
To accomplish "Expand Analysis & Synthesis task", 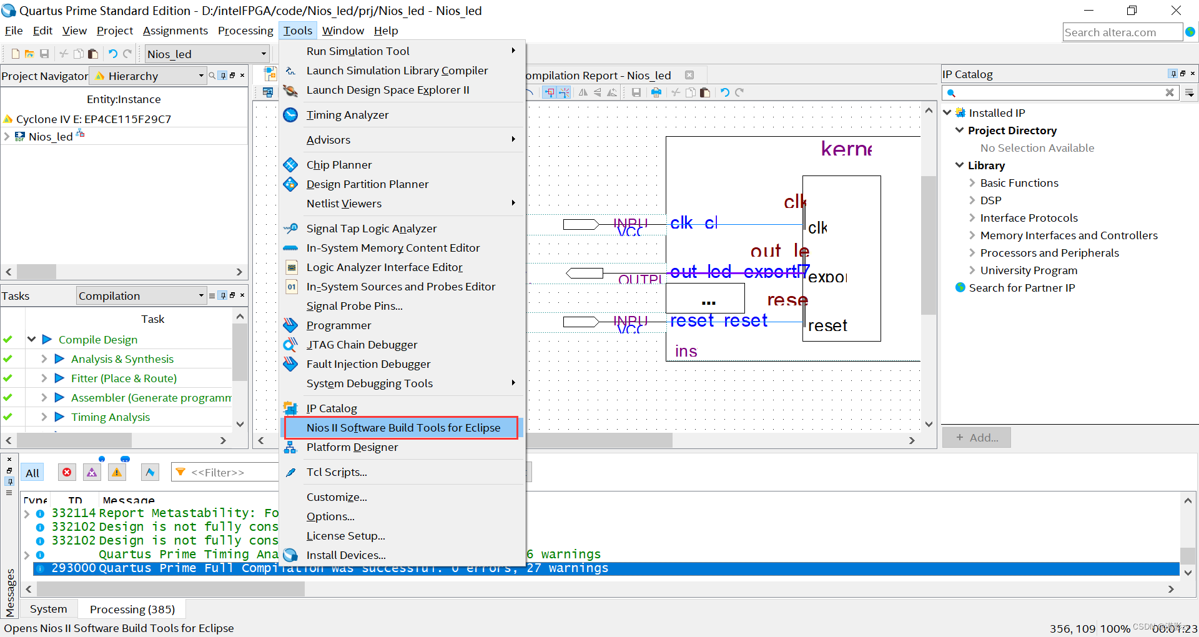I will (x=44, y=359).
